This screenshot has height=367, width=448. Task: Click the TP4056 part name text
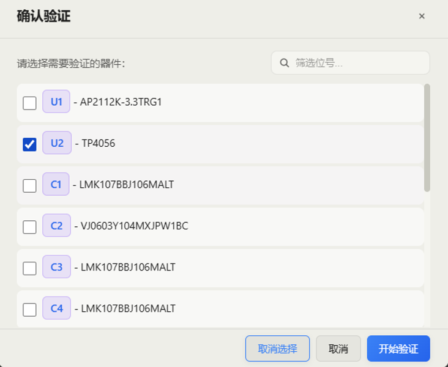(99, 143)
